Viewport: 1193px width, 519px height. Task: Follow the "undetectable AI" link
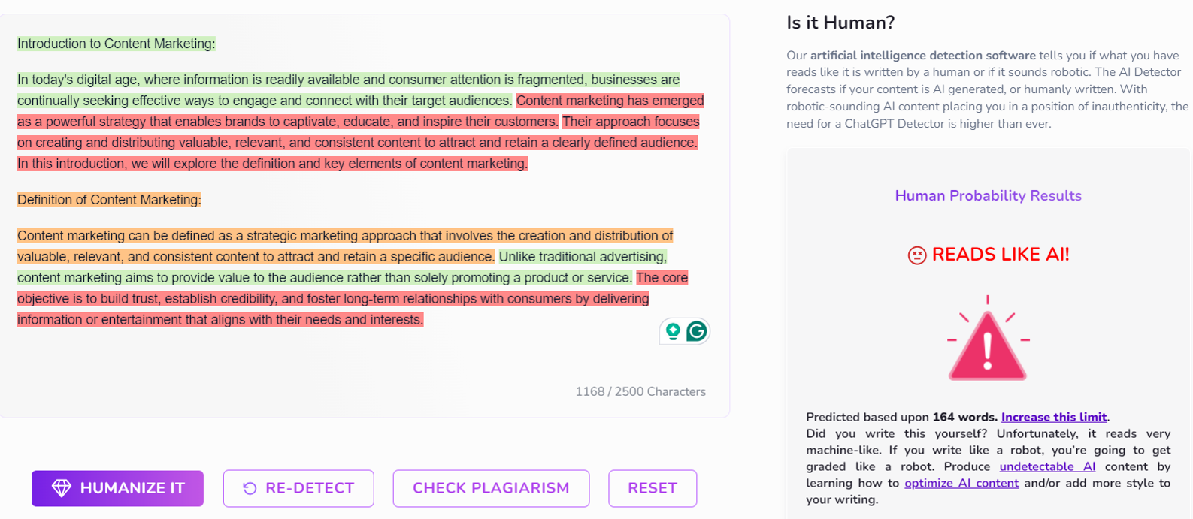point(1047,466)
